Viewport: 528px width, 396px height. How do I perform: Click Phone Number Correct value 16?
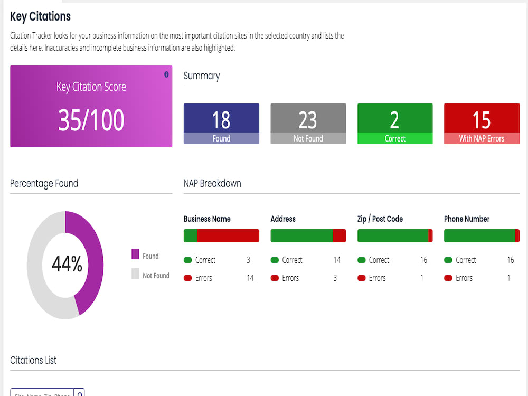coord(511,260)
